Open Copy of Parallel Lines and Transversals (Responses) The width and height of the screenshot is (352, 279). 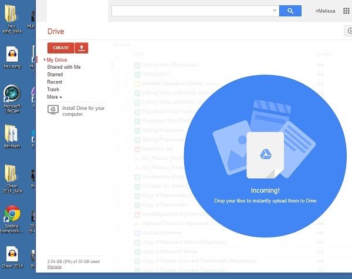(x=199, y=261)
